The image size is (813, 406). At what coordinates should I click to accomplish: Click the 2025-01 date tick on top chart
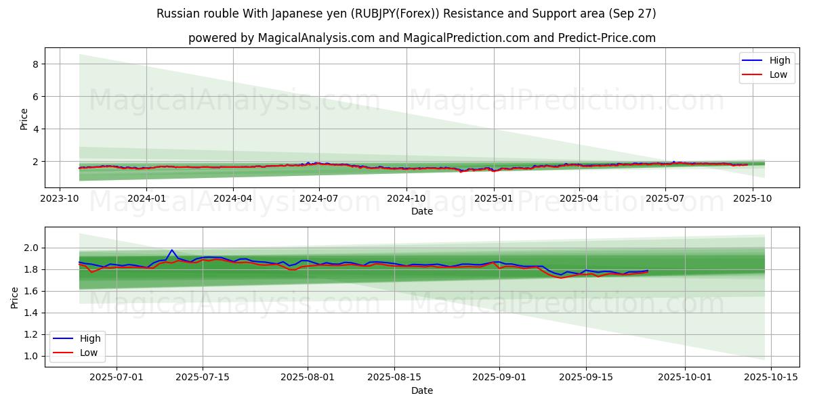493,198
